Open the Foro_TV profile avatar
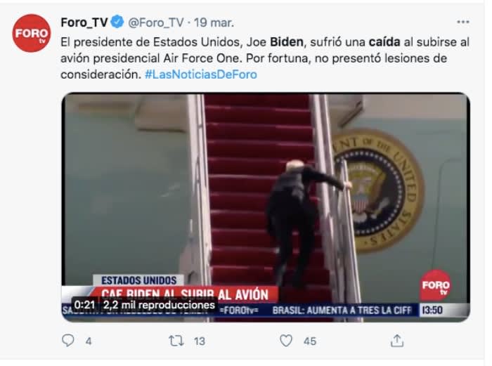The width and height of the screenshot is (492, 366). 32,33
